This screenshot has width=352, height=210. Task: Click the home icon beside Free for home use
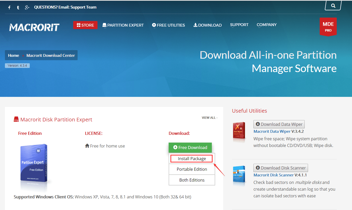tap(87, 146)
